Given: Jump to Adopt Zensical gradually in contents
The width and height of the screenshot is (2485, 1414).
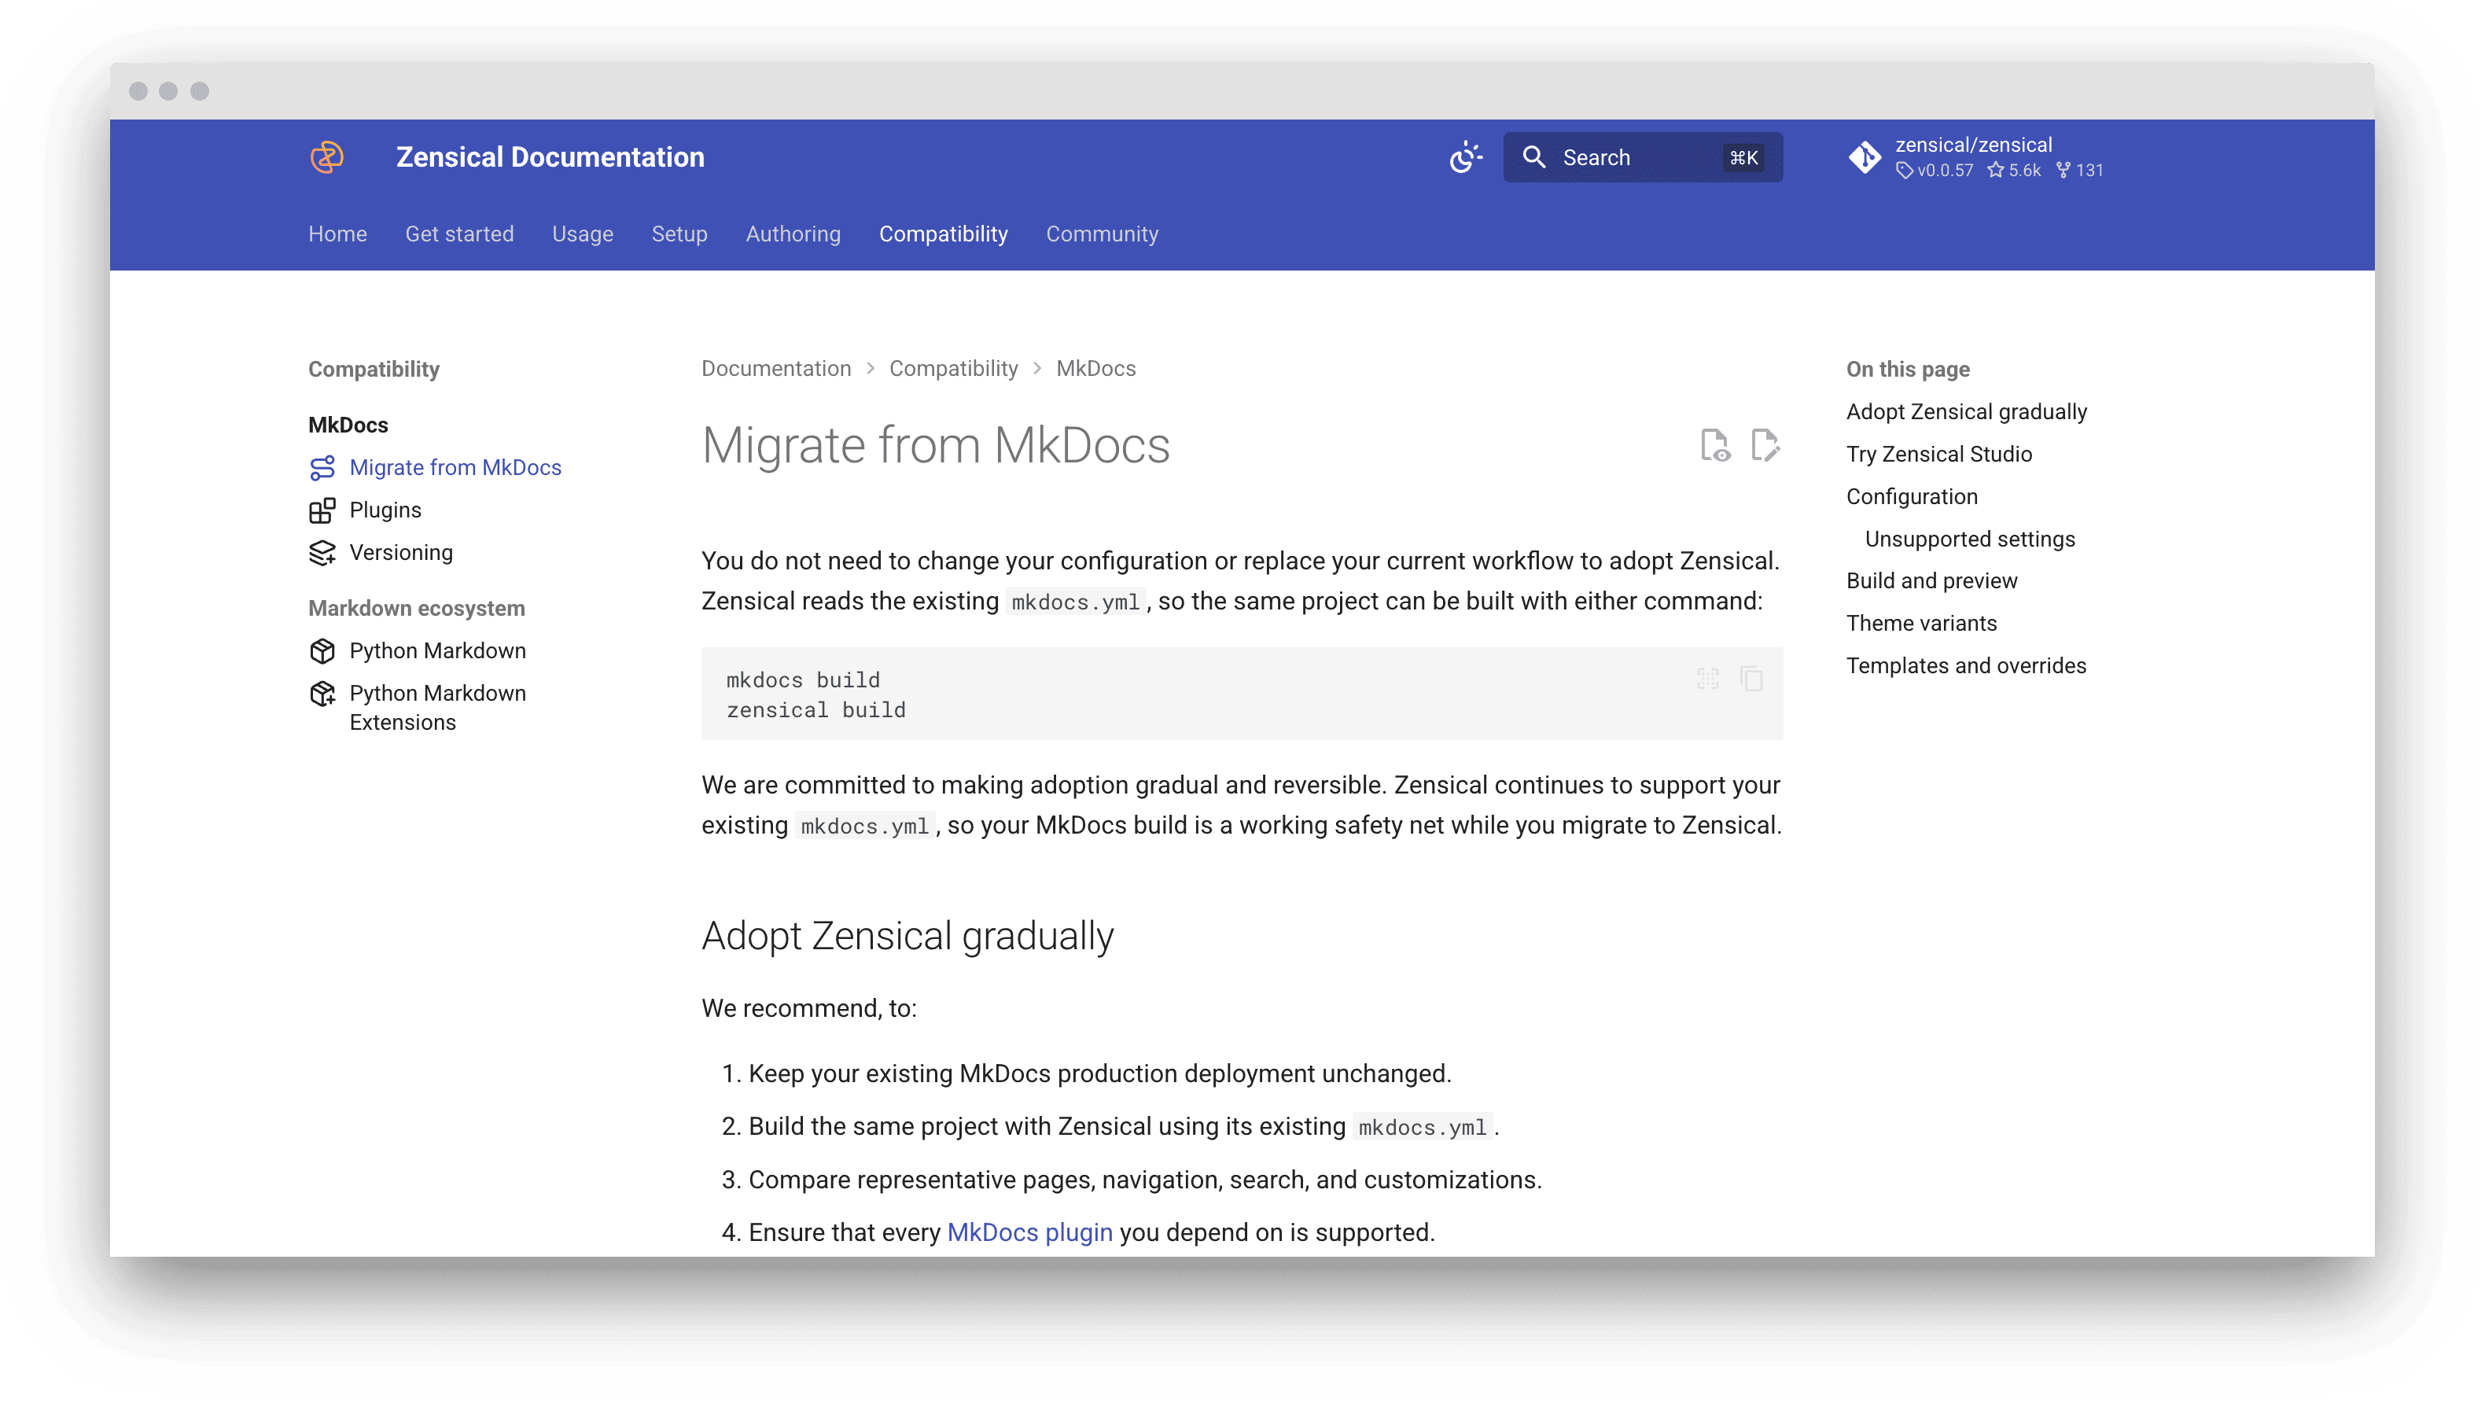Looking at the screenshot, I should coord(1967,412).
